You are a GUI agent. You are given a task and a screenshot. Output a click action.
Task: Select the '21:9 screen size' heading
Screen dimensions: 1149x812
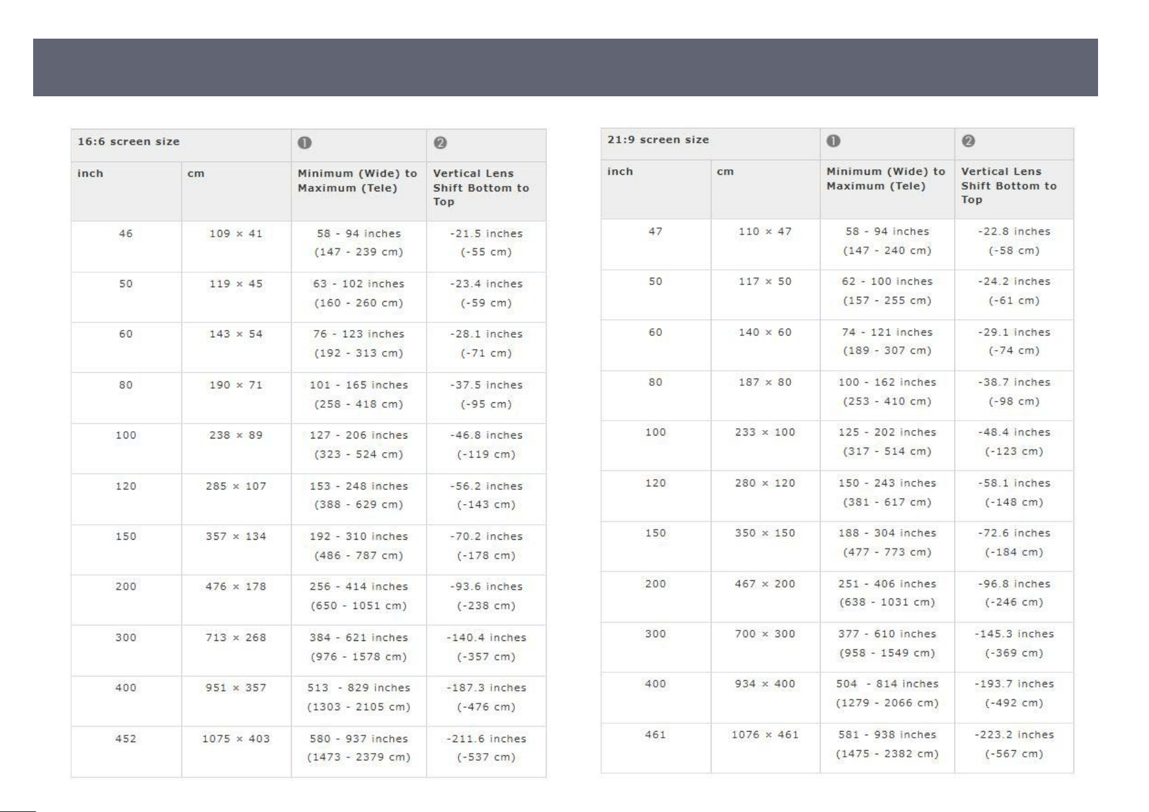pos(658,140)
